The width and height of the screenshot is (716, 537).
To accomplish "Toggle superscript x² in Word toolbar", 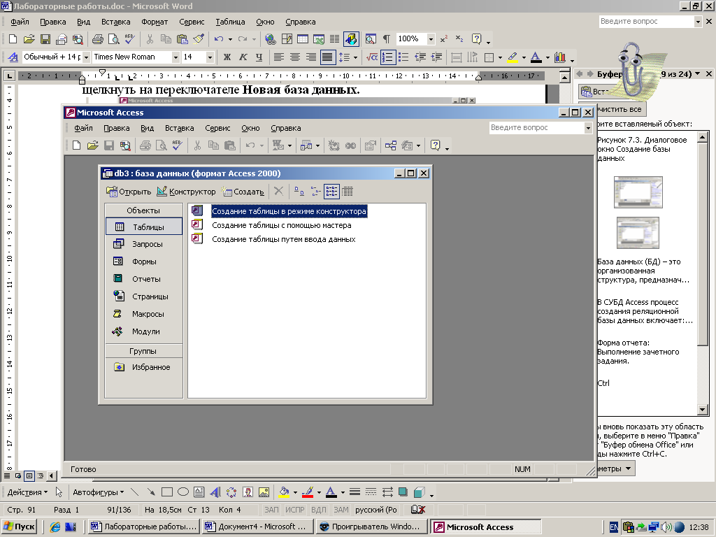I will click(444, 39).
